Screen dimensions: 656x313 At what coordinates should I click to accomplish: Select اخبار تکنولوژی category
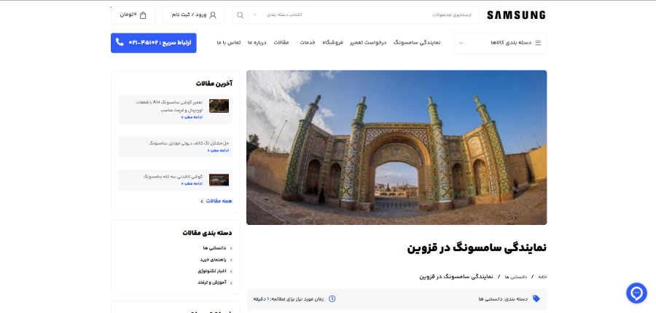click(212, 272)
